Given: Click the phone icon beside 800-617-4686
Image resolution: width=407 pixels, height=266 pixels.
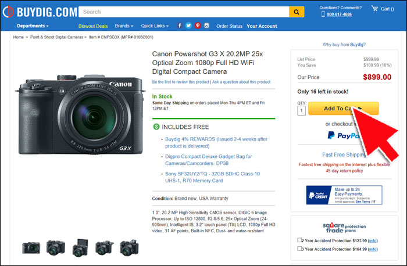Looking at the screenshot, I should 323,14.
